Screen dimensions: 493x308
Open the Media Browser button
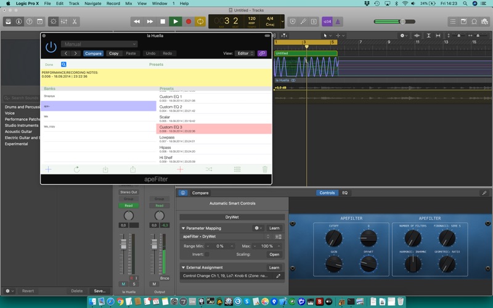pyautogui.click(x=484, y=22)
